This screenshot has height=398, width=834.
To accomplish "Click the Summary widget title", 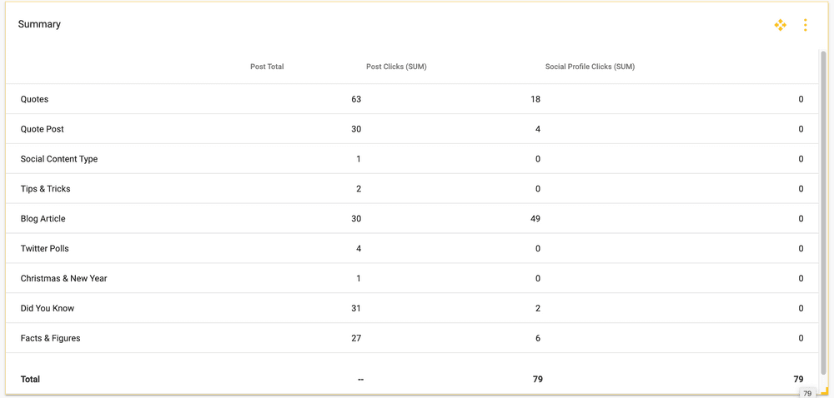I will click(x=39, y=24).
